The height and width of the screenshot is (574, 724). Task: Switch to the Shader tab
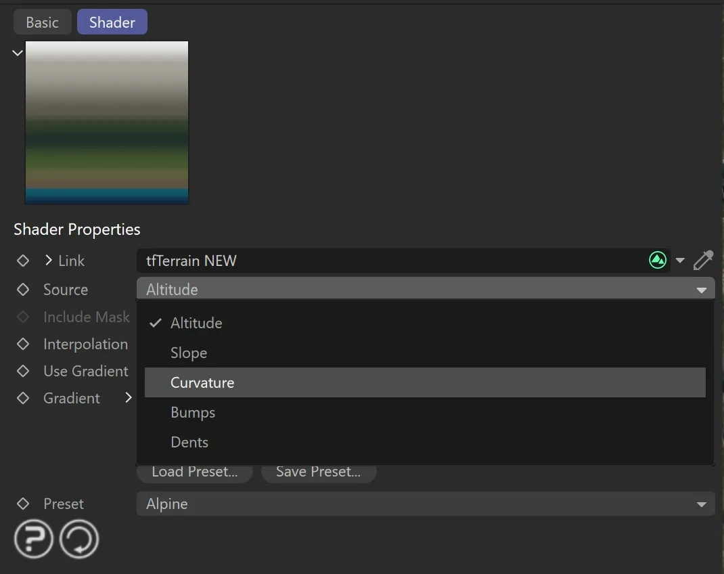point(112,22)
